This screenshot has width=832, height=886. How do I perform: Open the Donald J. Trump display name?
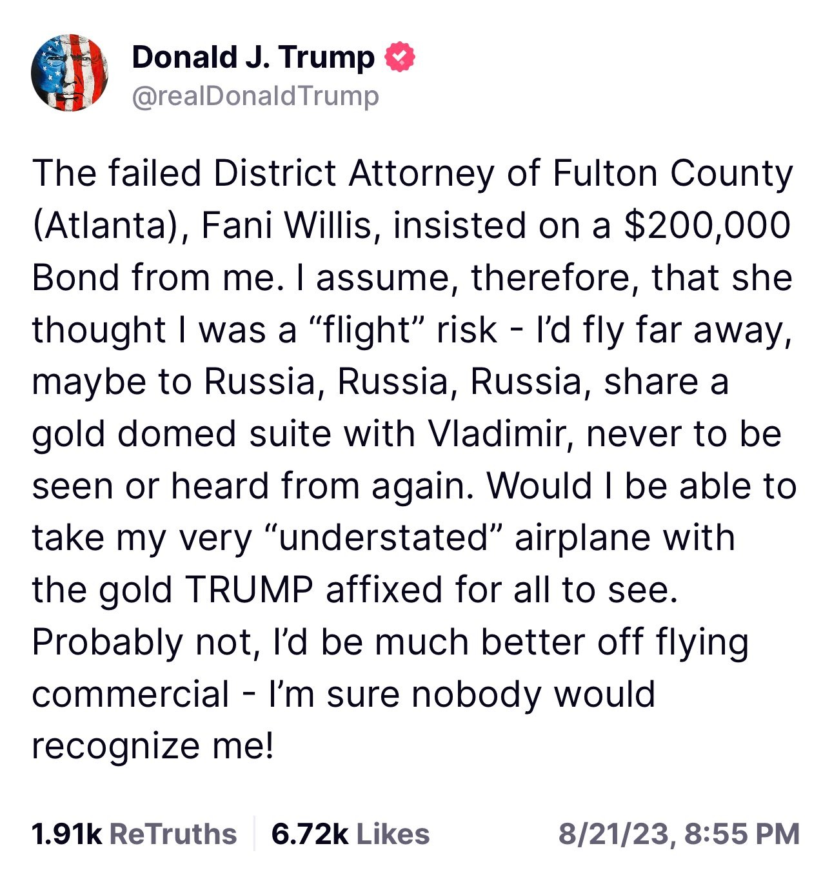tap(253, 57)
